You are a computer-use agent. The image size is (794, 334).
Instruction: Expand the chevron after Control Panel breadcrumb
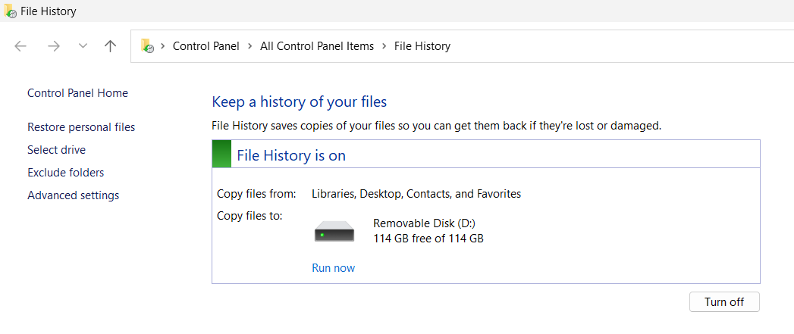249,46
